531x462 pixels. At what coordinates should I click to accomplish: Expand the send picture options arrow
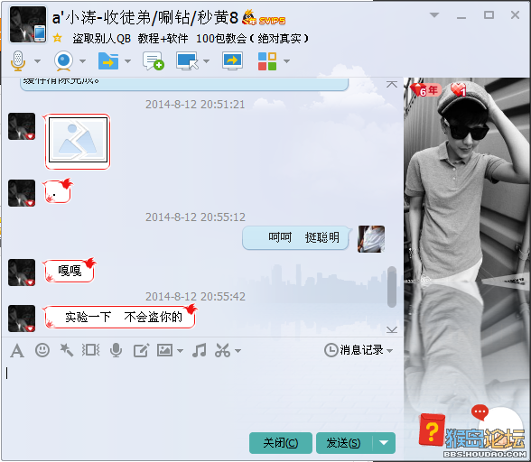(x=181, y=351)
